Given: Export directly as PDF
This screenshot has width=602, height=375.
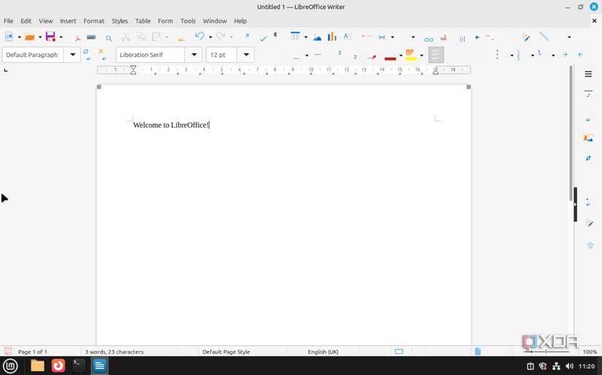Looking at the screenshot, I should click(78, 38).
